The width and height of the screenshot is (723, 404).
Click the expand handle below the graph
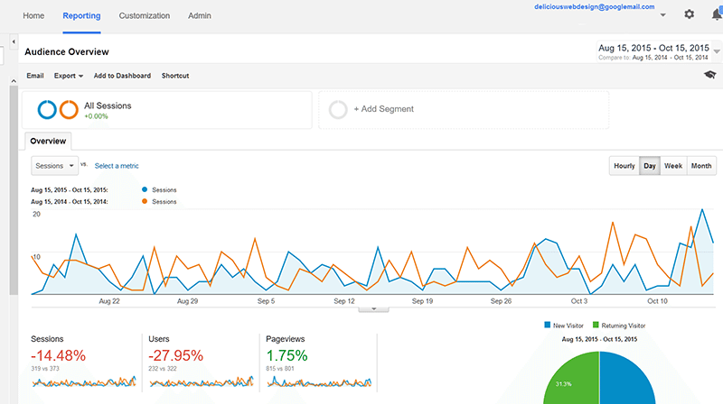point(373,308)
